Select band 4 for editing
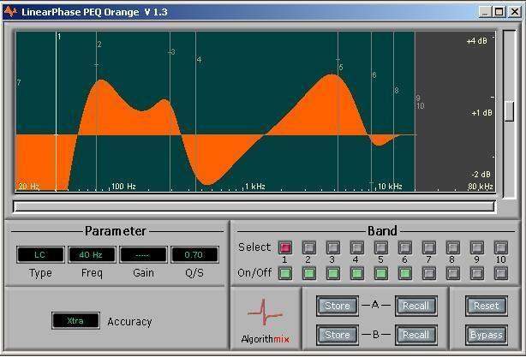Screen dimensions: 526x357 tap(356, 247)
